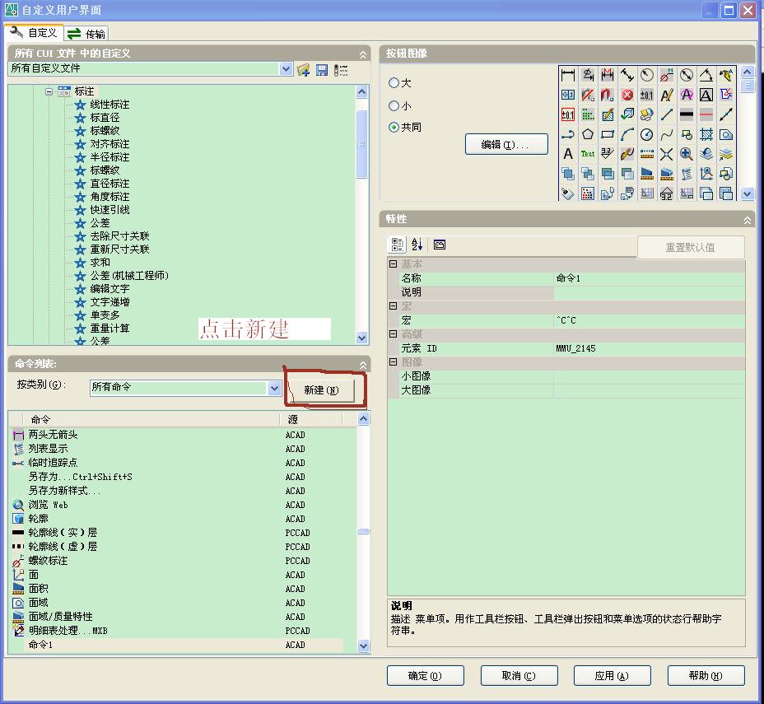Collapse the 基本 property group
The height and width of the screenshot is (704, 764).
[394, 263]
